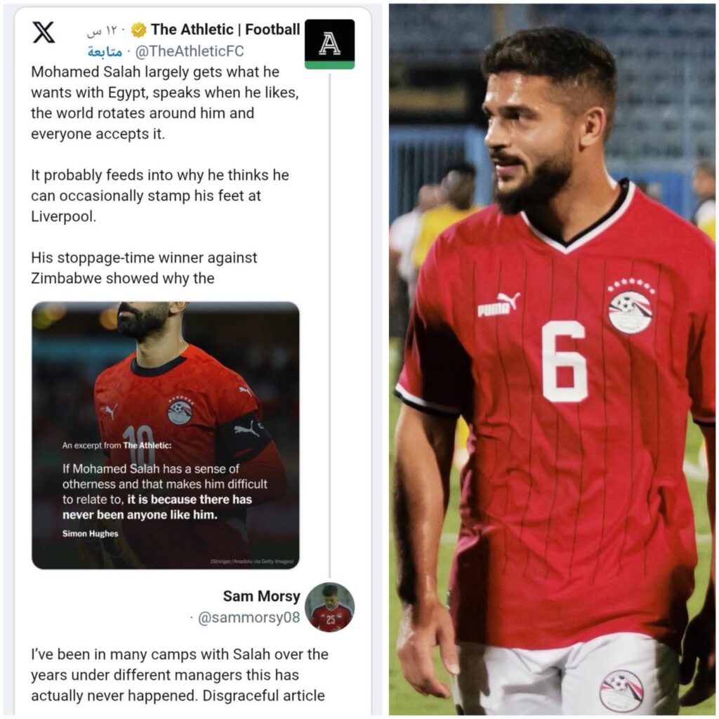Open The Athletic profile avatar
The image size is (719, 719).
[x=329, y=44]
